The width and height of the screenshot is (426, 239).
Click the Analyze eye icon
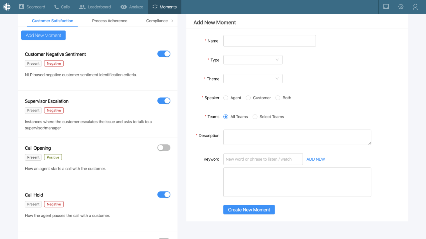click(x=124, y=7)
